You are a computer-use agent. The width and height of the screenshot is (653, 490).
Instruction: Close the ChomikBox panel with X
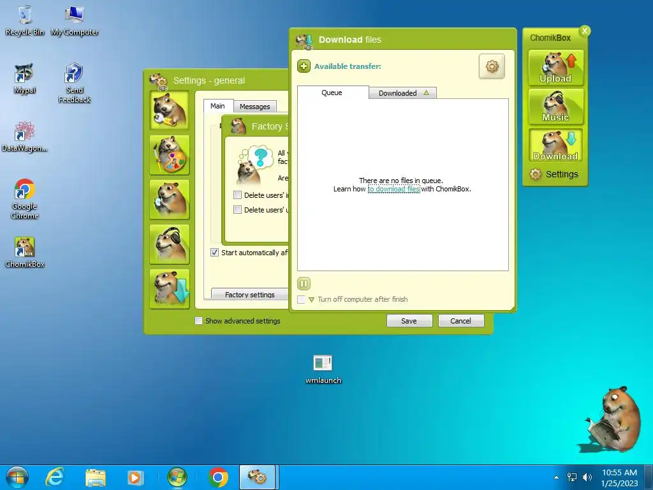tap(585, 31)
